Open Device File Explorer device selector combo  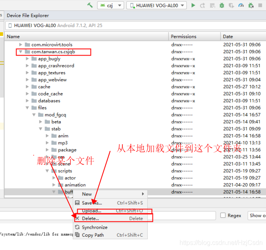136,25
